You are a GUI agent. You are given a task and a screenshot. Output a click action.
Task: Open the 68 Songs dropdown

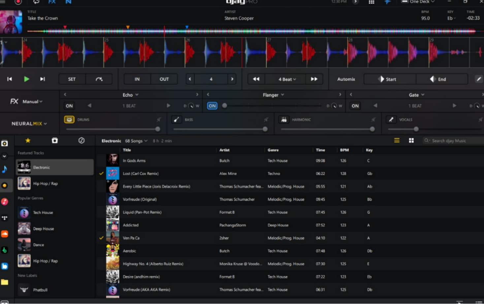[x=136, y=141]
